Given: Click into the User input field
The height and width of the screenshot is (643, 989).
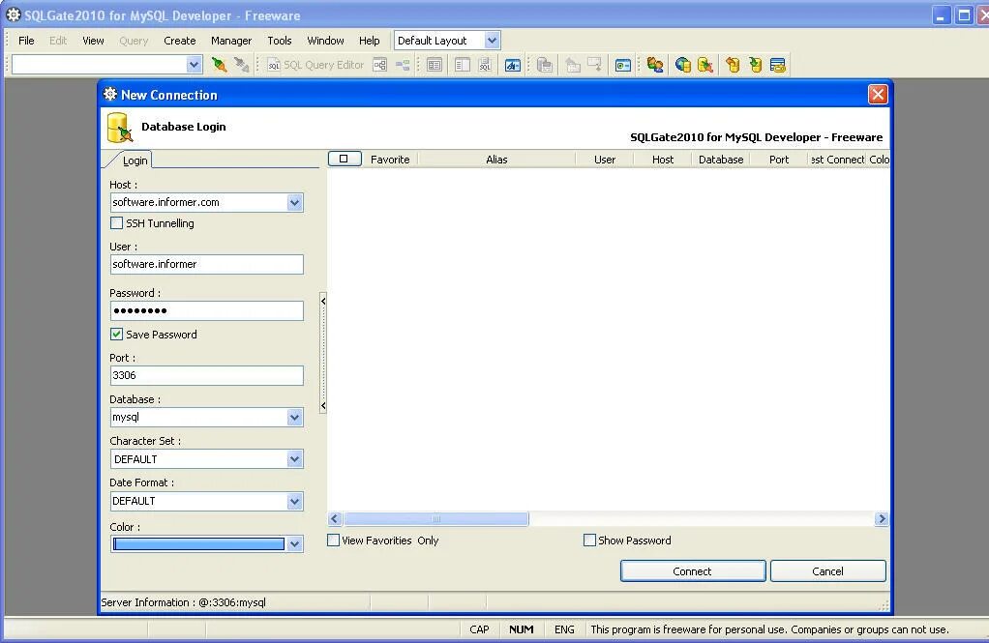Looking at the screenshot, I should tap(207, 264).
